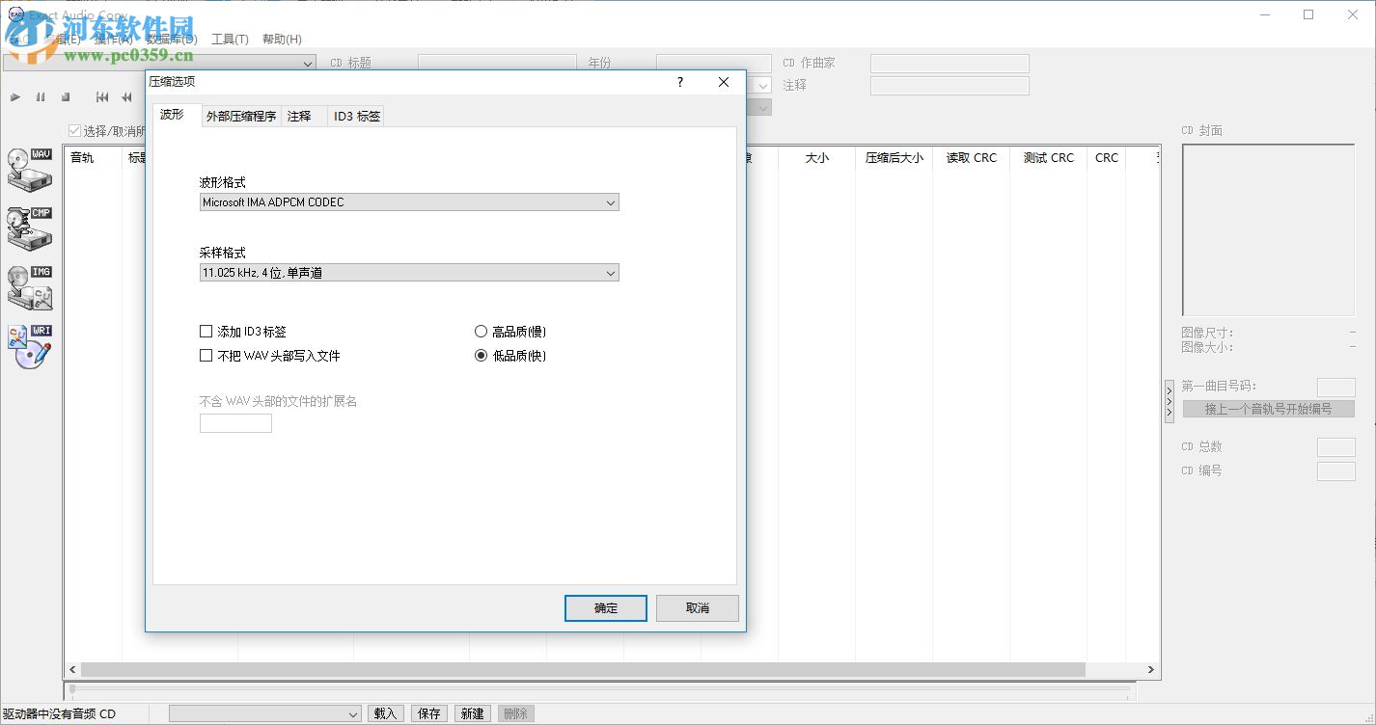Open the IMG image and CUE sheet tool

[x=30, y=287]
